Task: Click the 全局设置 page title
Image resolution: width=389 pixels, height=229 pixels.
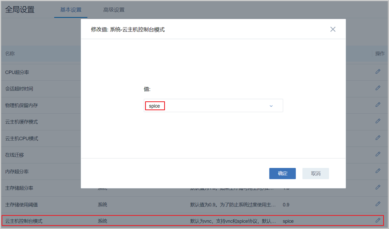Action: 20,10
